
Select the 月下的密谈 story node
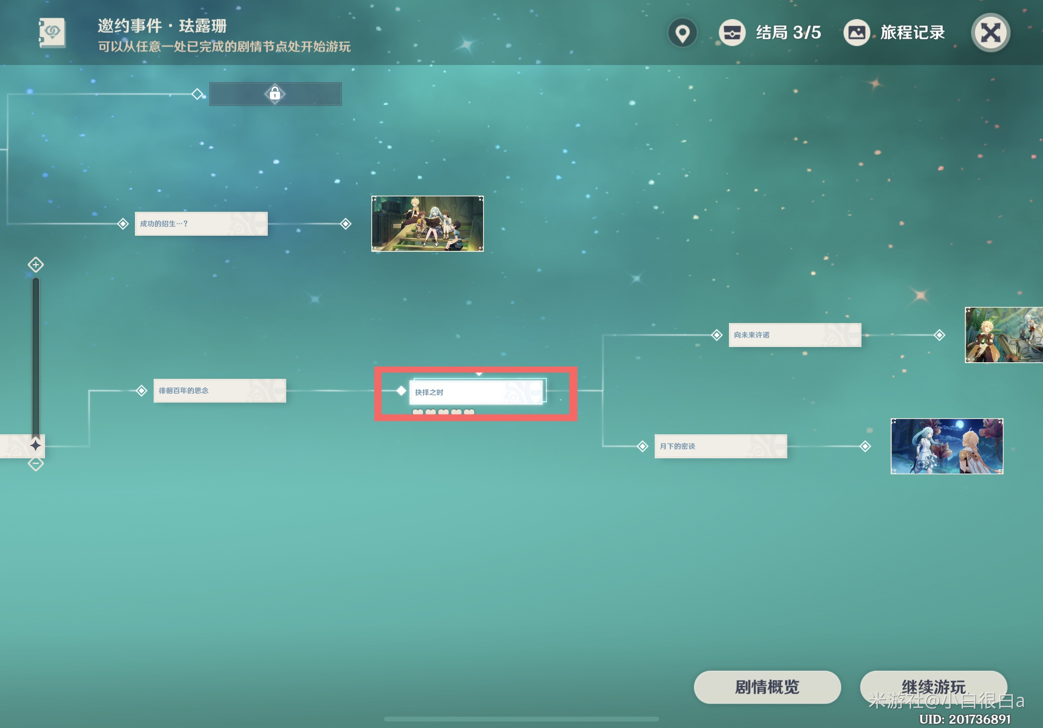tap(721, 446)
